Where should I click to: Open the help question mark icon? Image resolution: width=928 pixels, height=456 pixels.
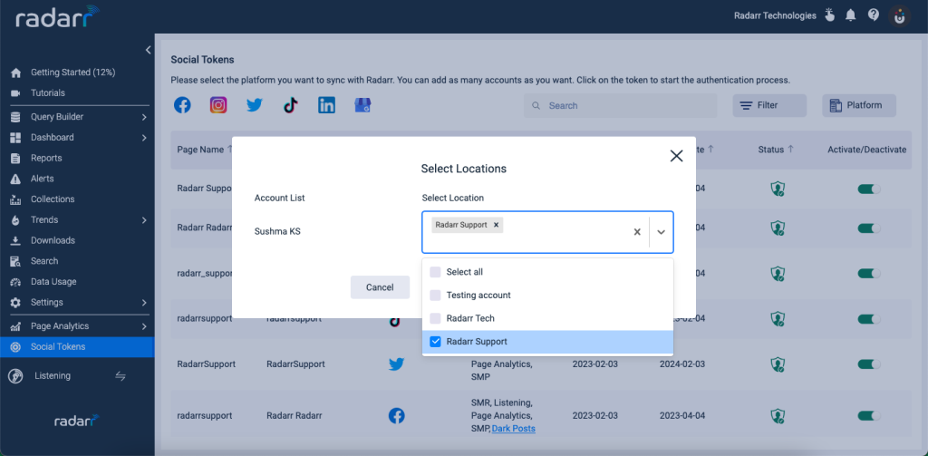click(x=873, y=15)
